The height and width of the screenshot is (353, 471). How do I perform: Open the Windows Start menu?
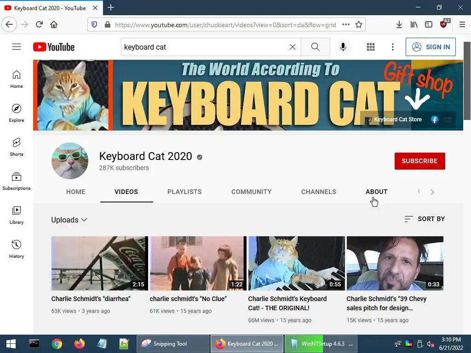coord(11,344)
